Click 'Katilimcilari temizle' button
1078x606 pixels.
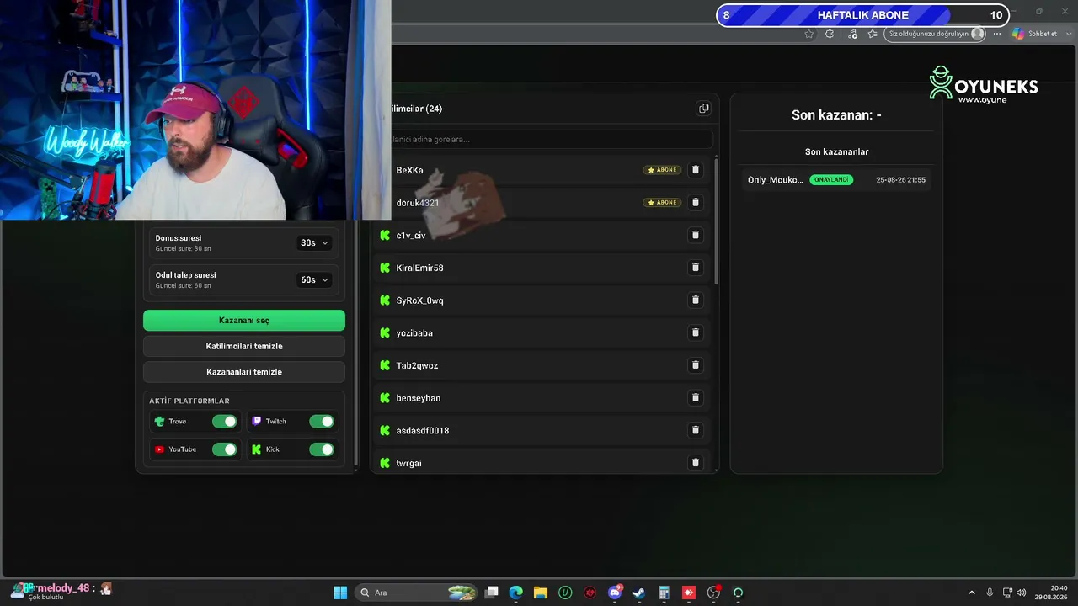(244, 346)
